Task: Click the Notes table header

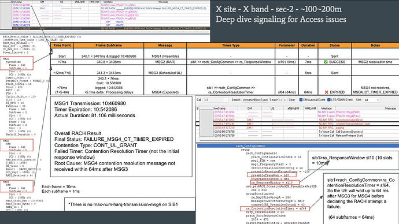Action: pyautogui.click(x=375, y=45)
